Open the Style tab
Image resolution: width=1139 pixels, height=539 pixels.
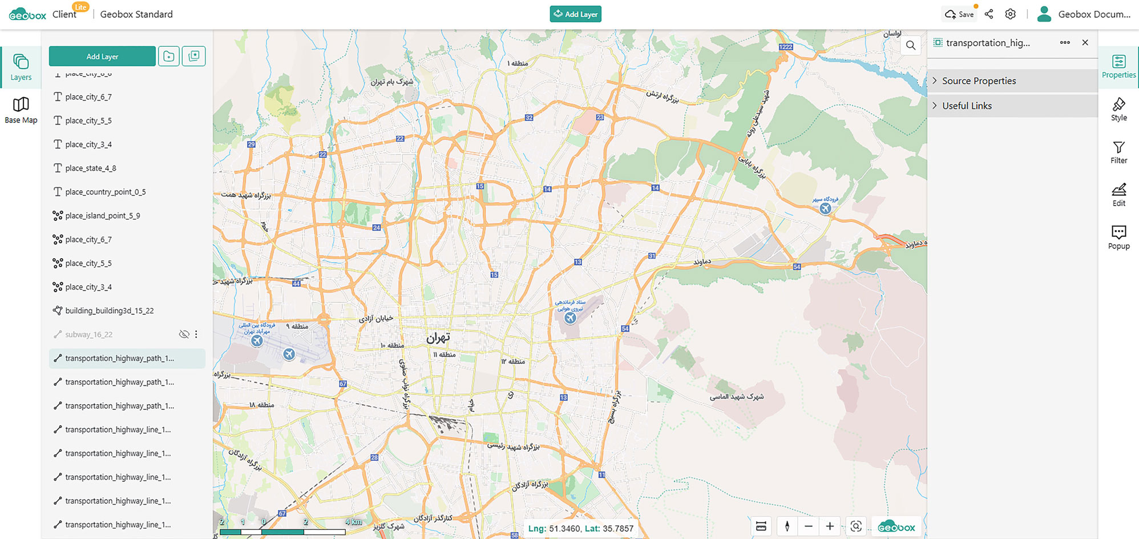[x=1118, y=110]
